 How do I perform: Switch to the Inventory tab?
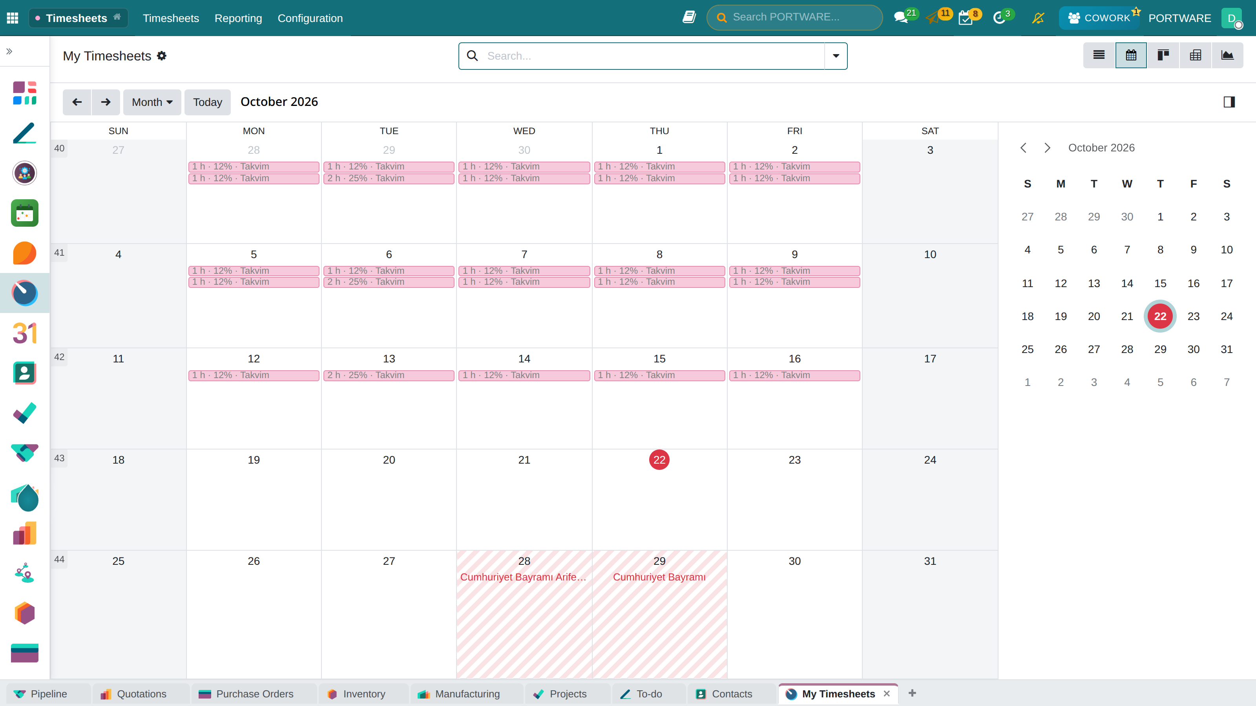coord(364,694)
